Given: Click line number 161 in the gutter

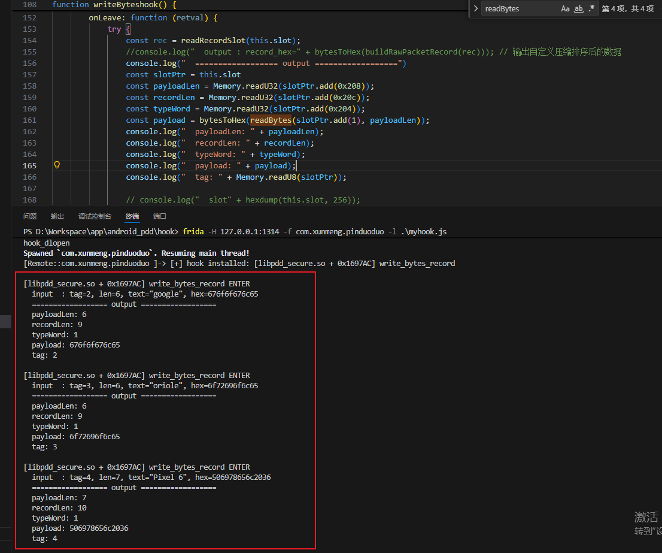Looking at the screenshot, I should tap(29, 120).
